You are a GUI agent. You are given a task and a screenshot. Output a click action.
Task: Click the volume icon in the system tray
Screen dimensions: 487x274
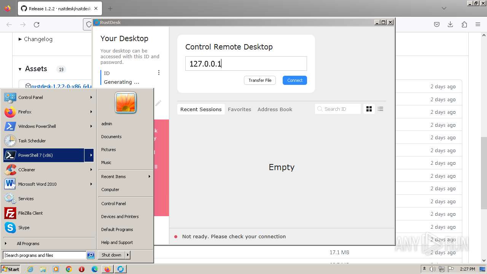click(432, 269)
